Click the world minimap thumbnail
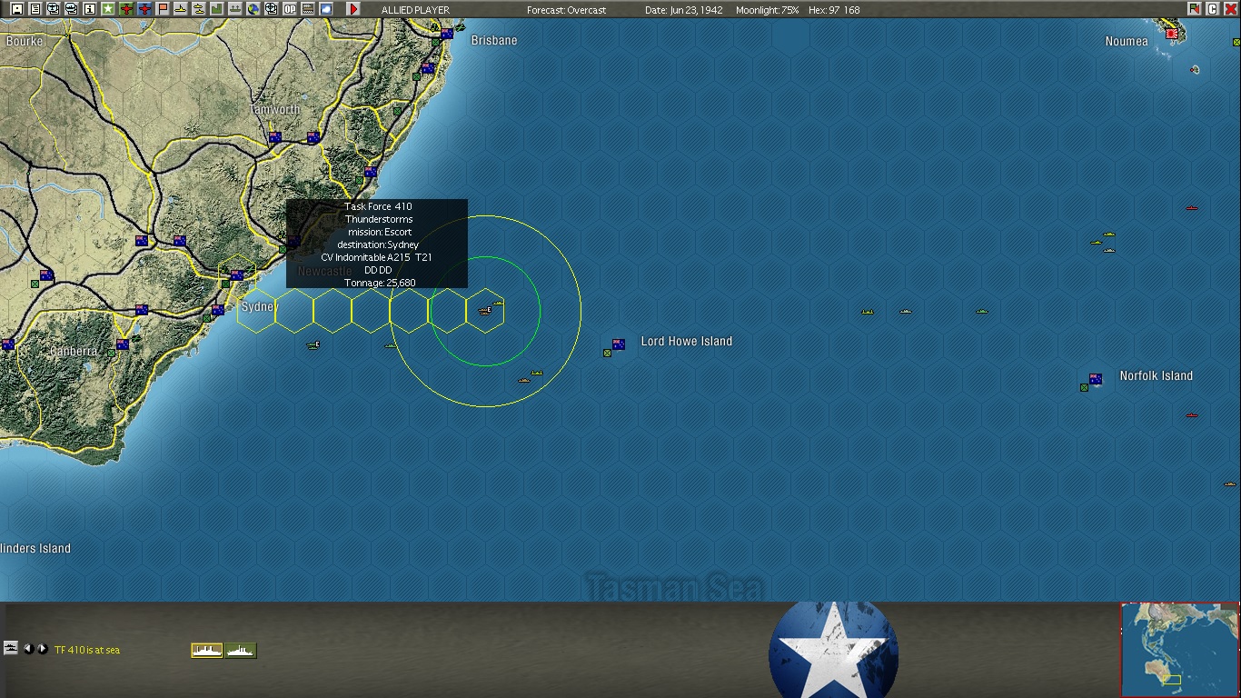This screenshot has width=1241, height=698. tap(1179, 649)
